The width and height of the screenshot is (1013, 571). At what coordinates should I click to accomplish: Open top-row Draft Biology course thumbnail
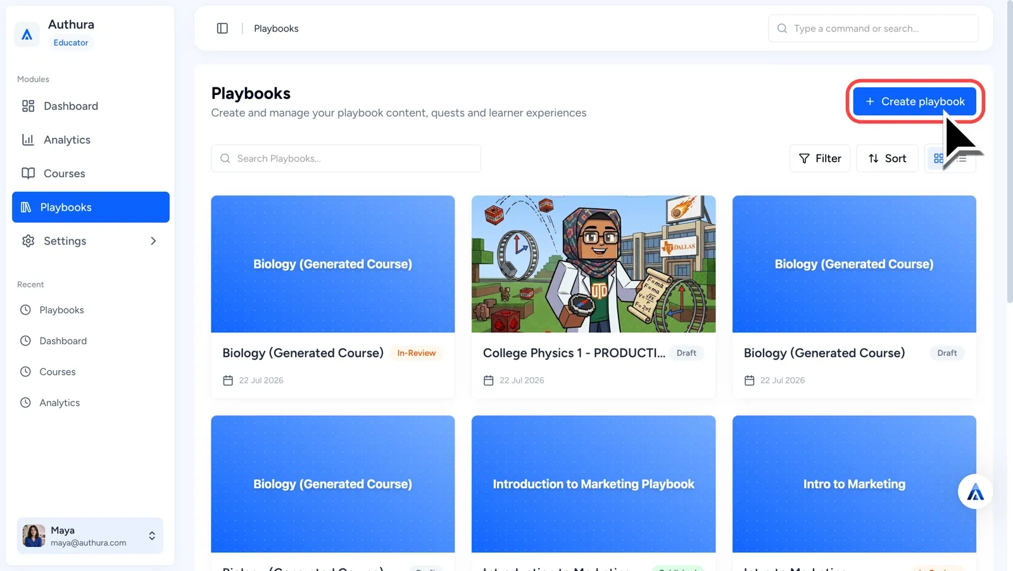854,264
